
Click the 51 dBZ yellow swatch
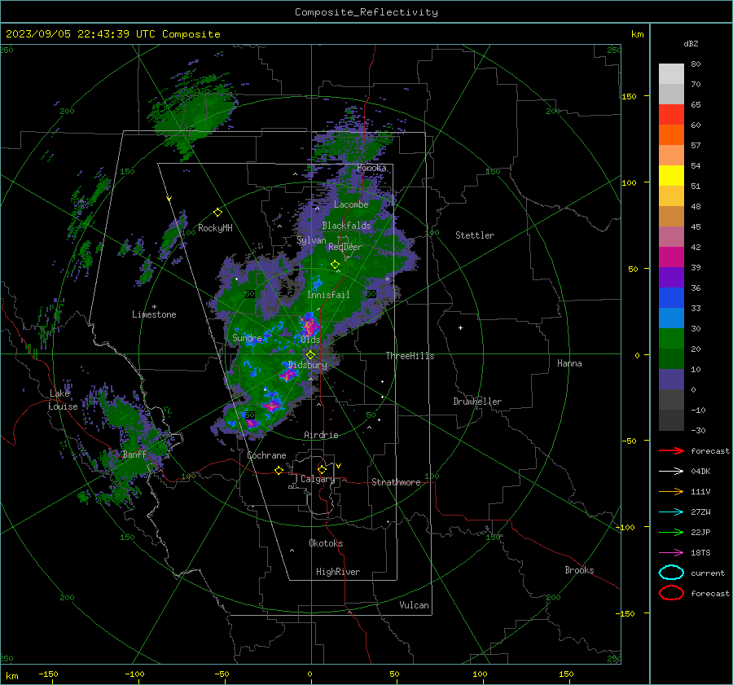pos(671,175)
